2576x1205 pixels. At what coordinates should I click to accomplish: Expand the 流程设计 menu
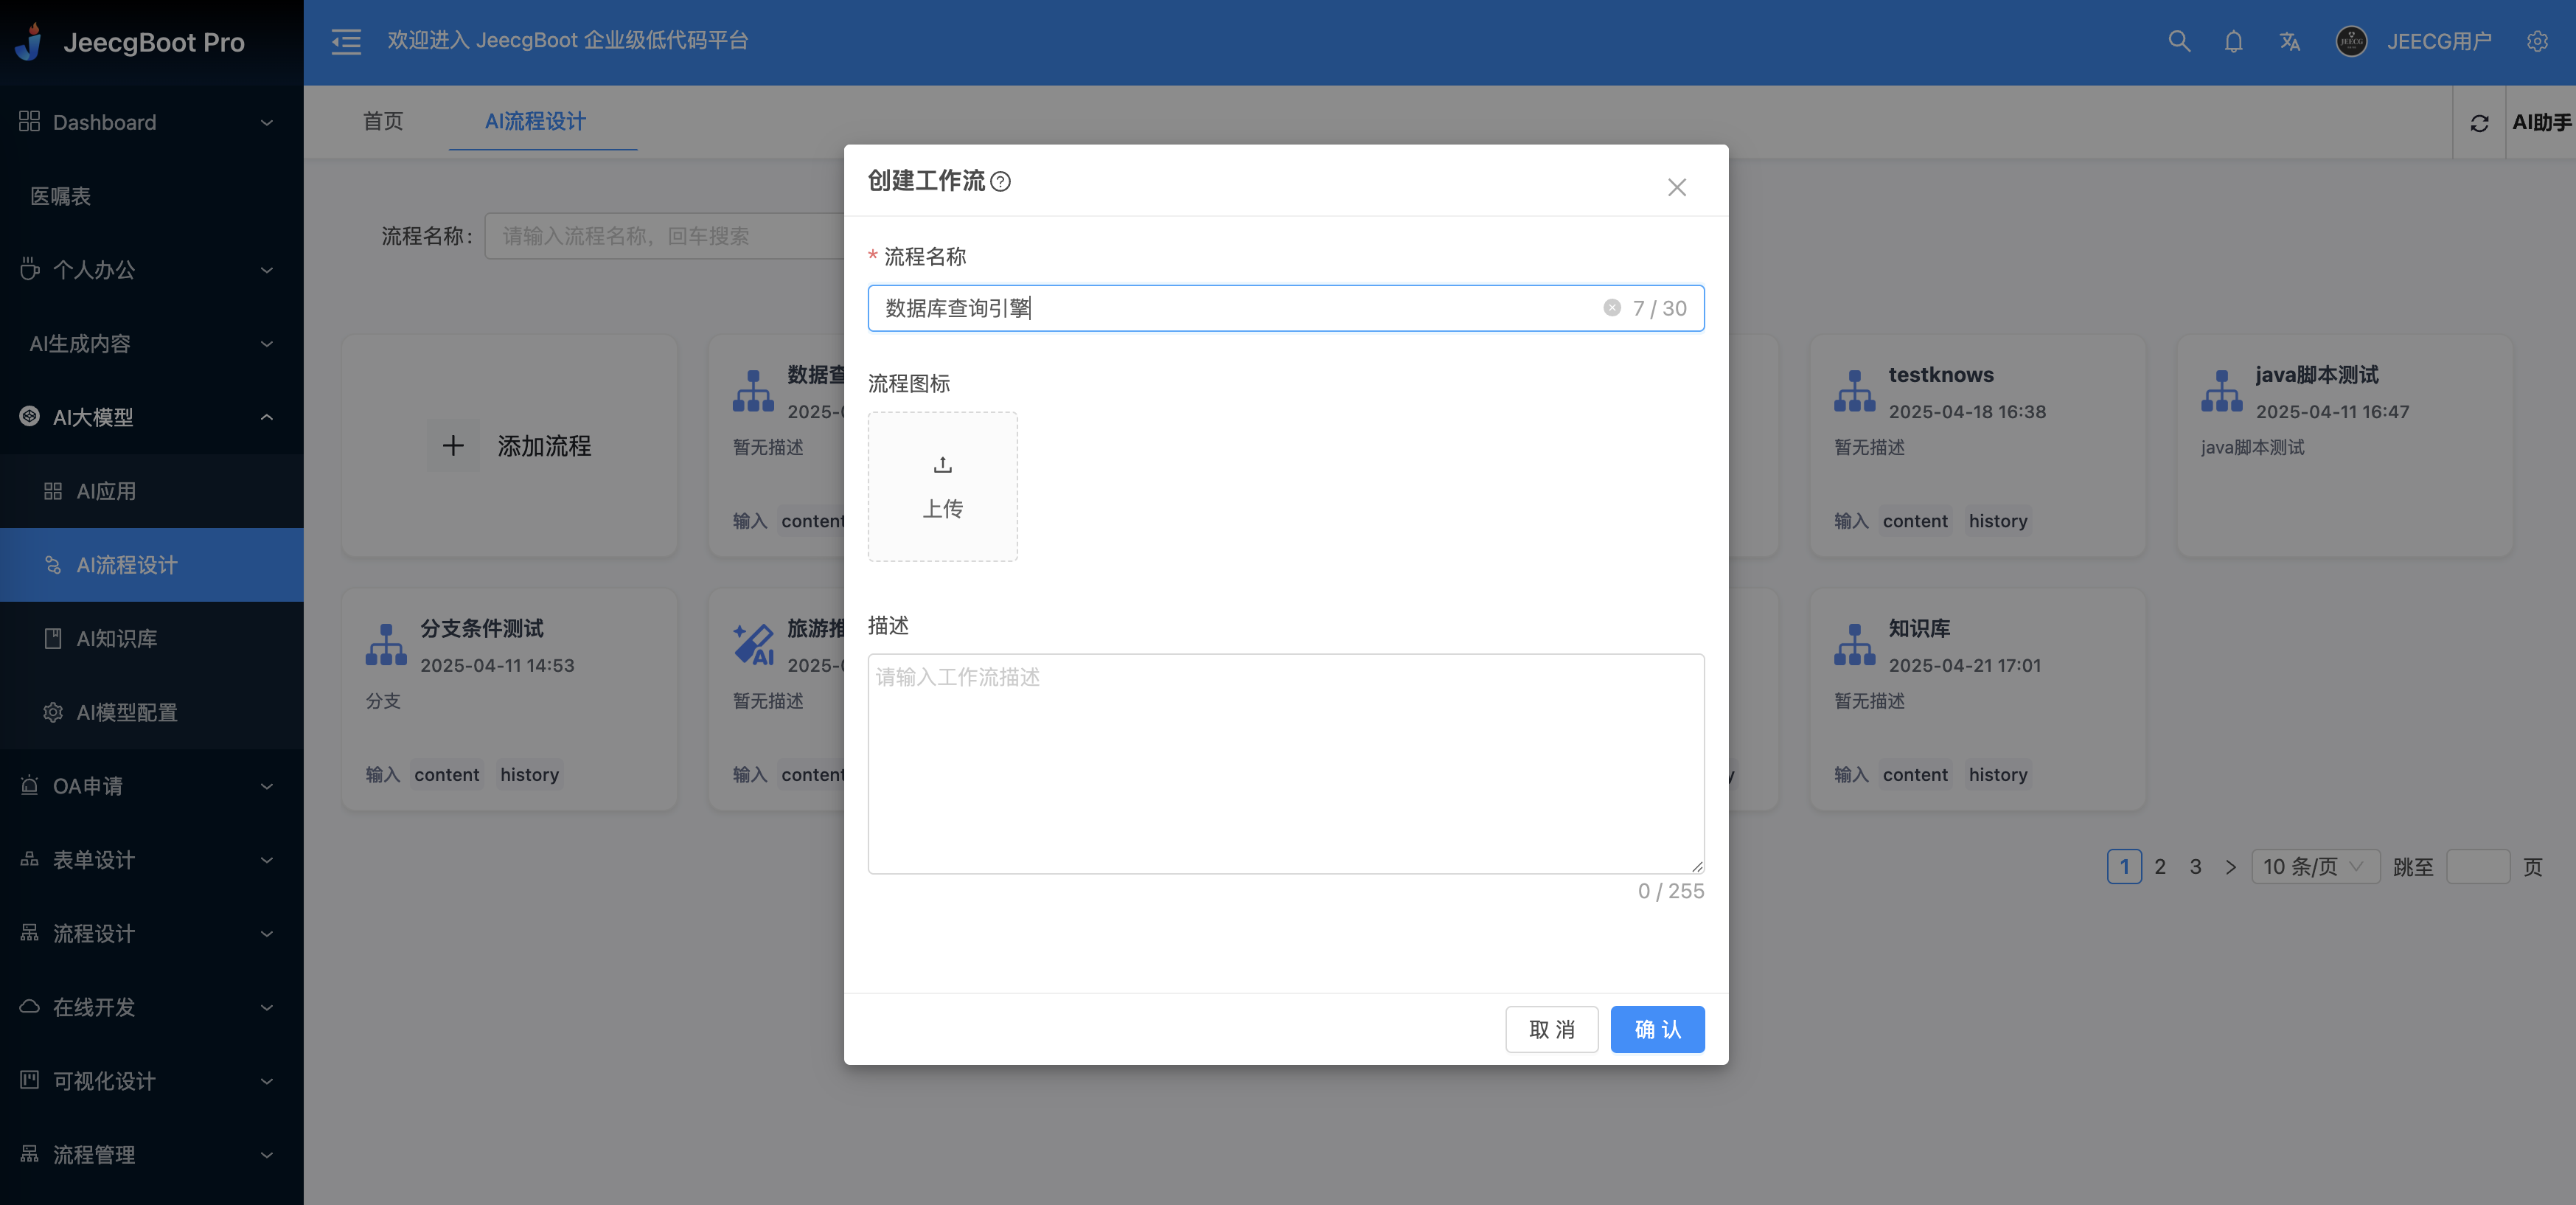[152, 933]
